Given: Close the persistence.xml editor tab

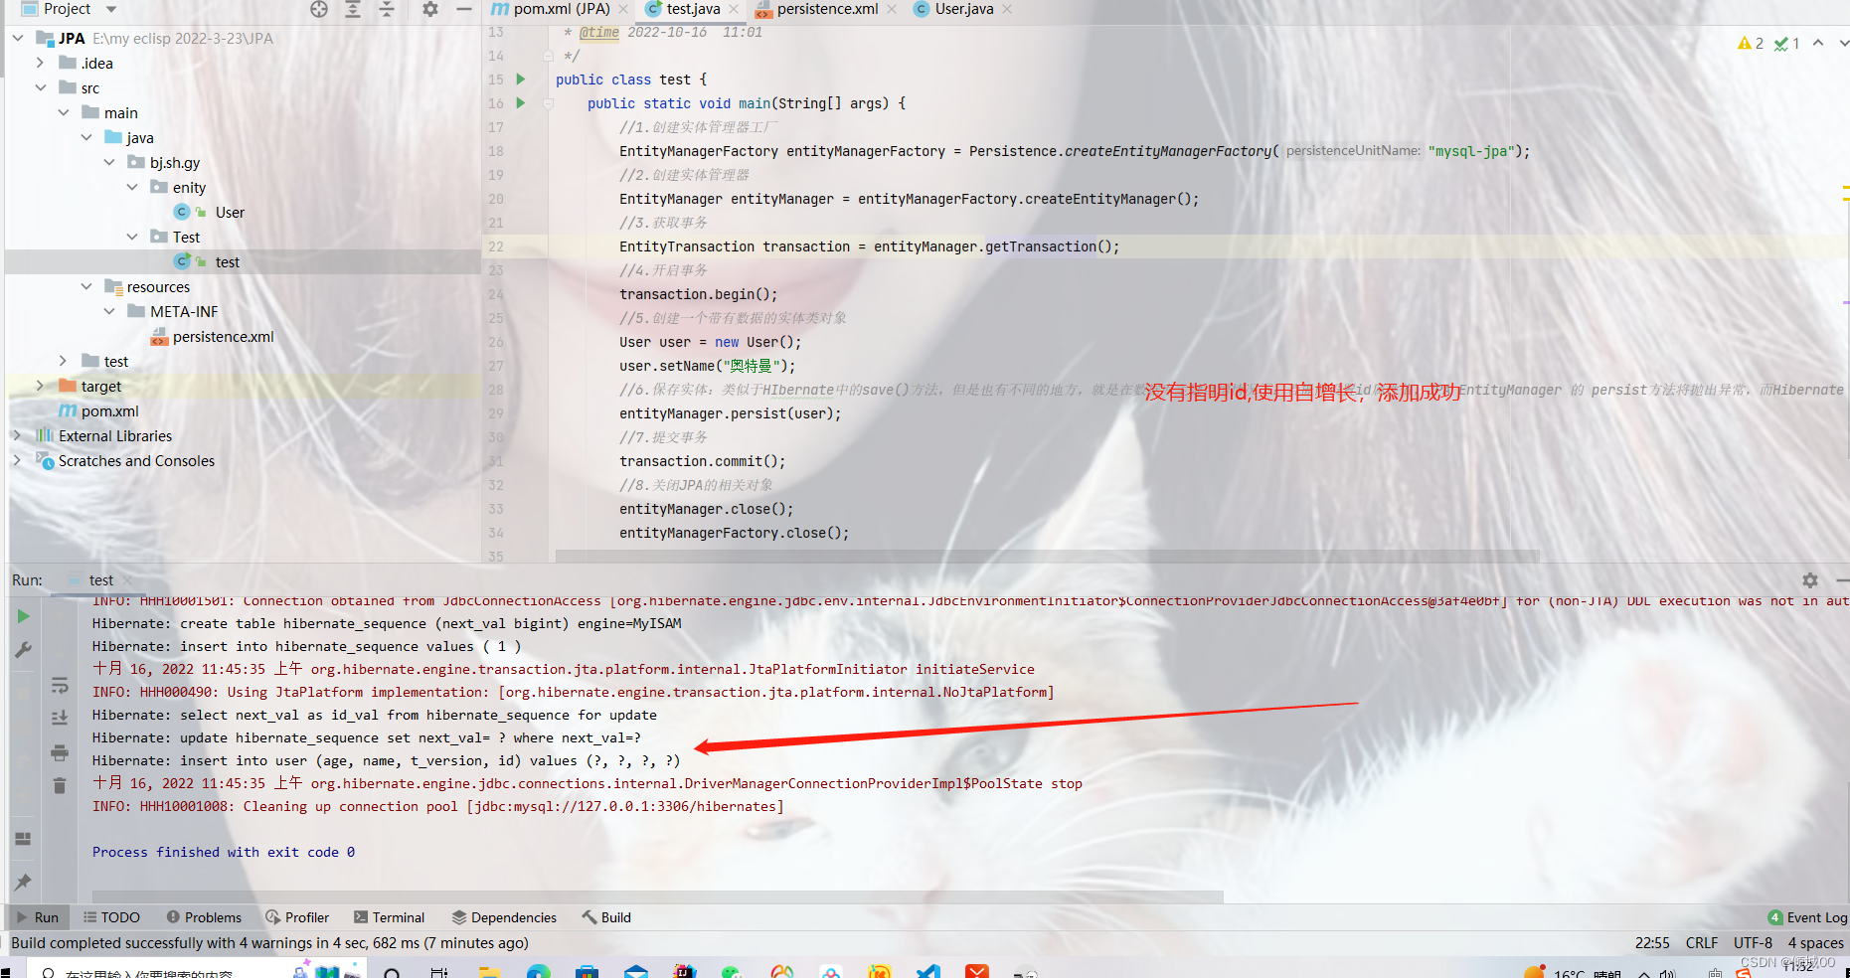Looking at the screenshot, I should [x=892, y=9].
